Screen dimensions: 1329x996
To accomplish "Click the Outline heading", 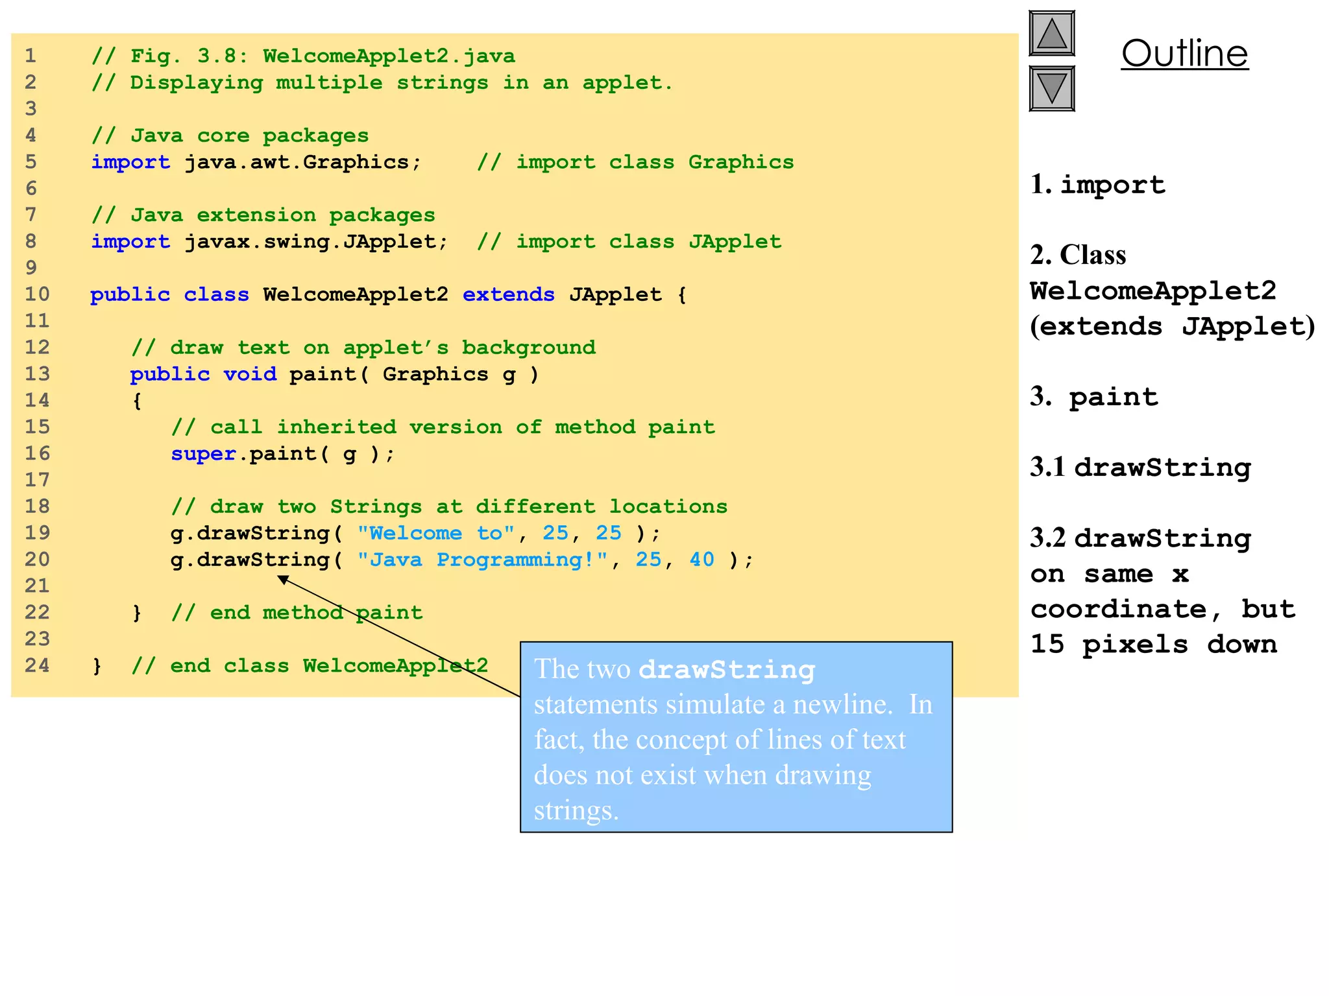I will (1184, 54).
